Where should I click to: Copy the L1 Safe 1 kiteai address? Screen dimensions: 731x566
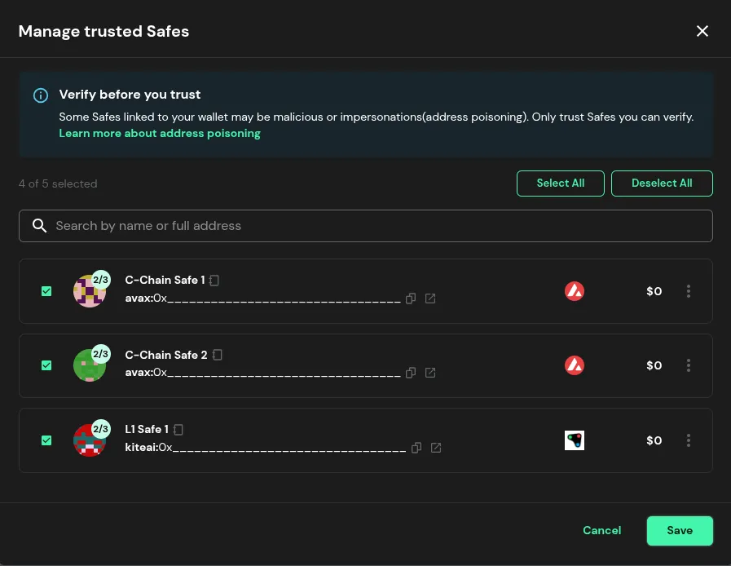416,448
